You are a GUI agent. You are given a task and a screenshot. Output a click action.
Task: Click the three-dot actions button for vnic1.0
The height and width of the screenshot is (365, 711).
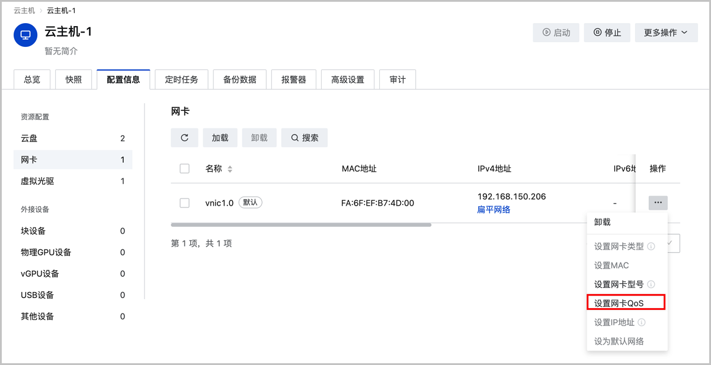click(658, 203)
